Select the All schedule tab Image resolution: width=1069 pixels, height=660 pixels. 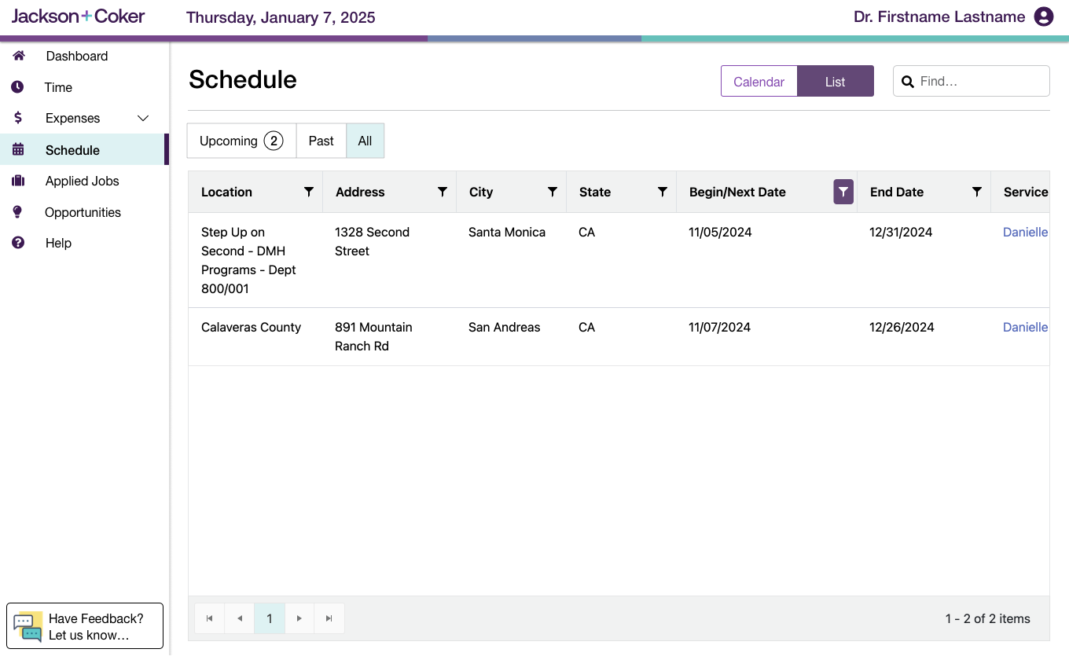click(x=366, y=141)
